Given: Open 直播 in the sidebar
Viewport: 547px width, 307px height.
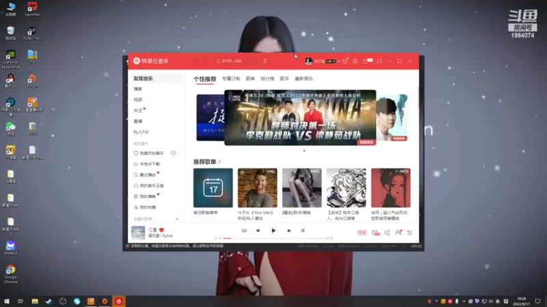Looking at the screenshot, I should [138, 121].
